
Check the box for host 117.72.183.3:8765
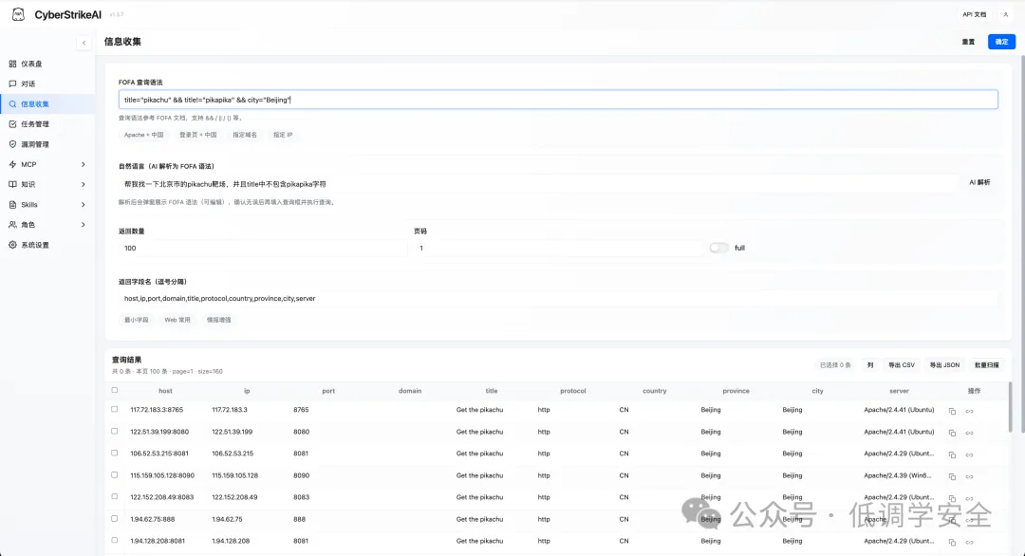[115, 409]
